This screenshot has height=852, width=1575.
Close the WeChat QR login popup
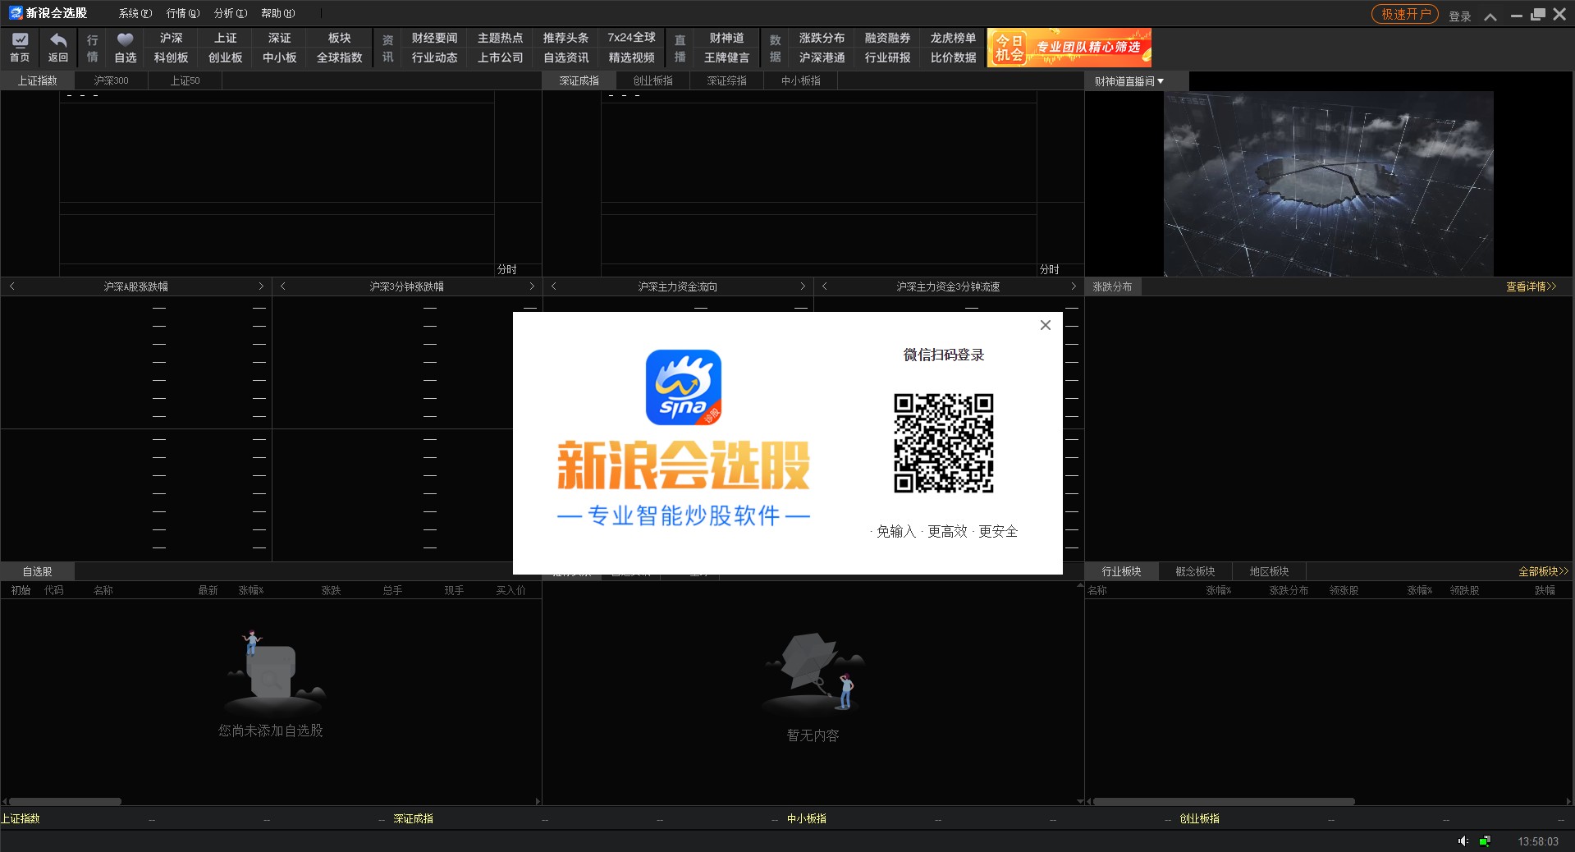(1045, 325)
